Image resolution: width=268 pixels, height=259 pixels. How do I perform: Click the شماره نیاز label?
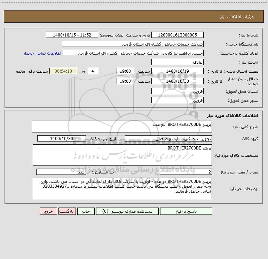click(249, 35)
